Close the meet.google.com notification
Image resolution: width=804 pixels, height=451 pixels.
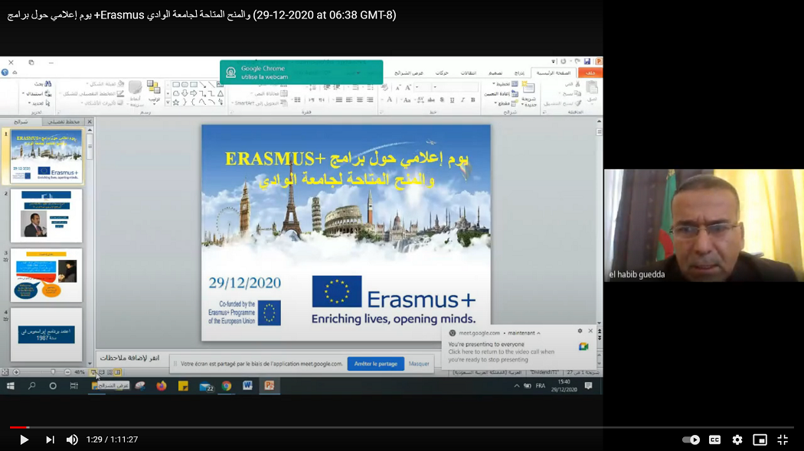(590, 331)
